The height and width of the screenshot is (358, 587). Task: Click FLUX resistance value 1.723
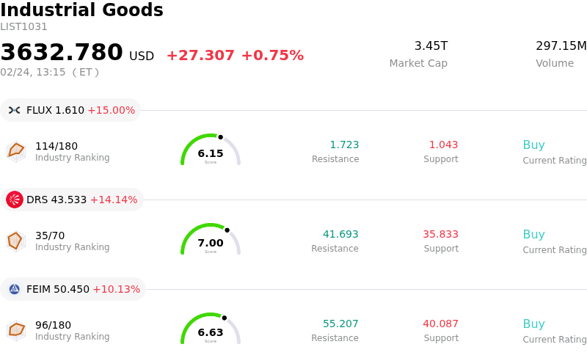click(x=344, y=145)
